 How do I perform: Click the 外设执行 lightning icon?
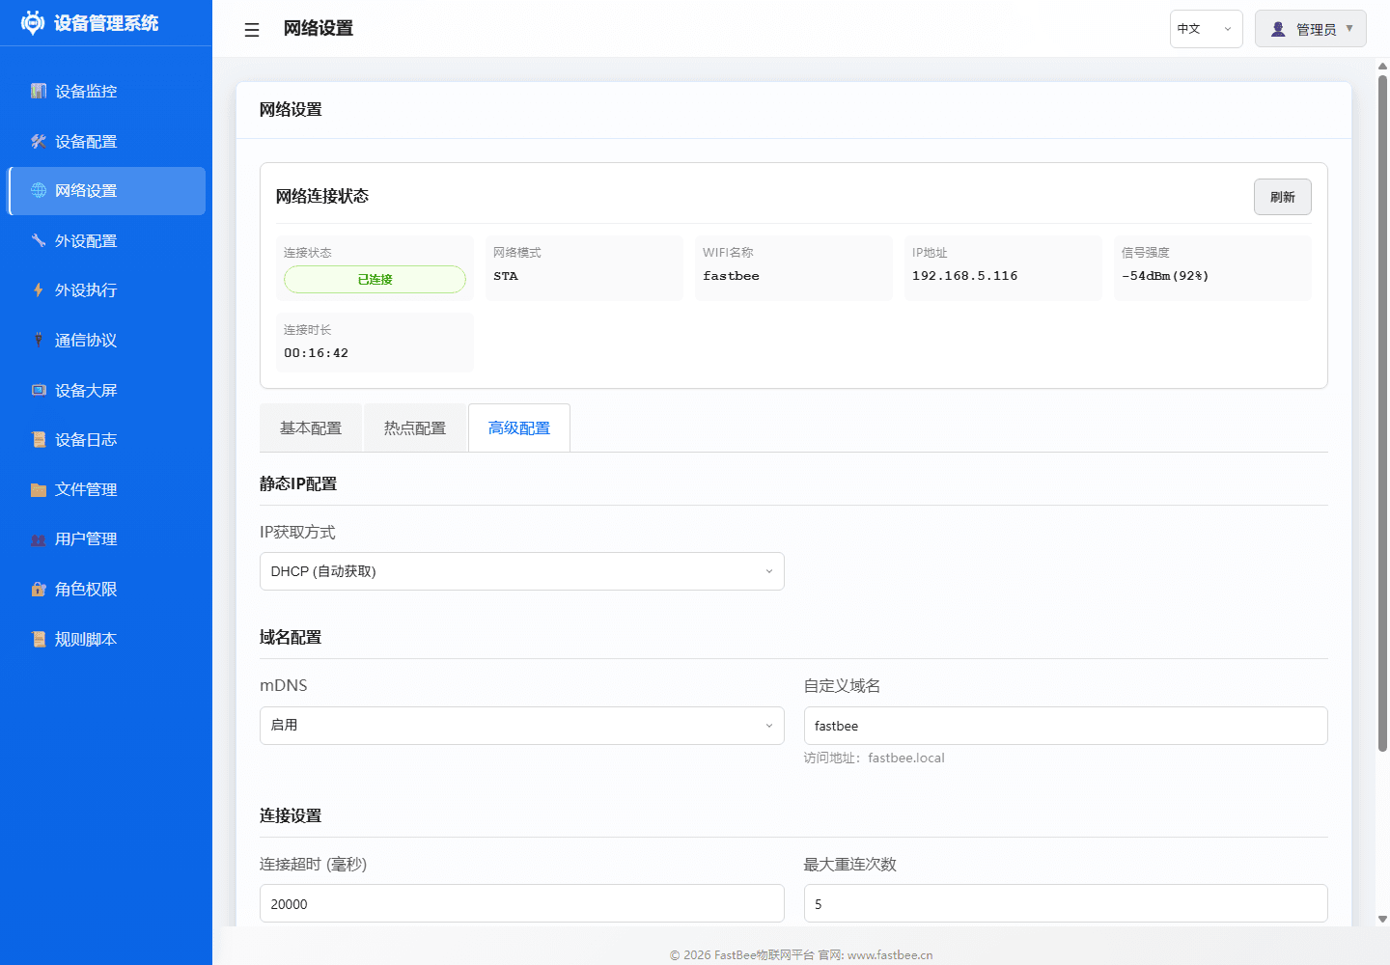[x=39, y=289]
